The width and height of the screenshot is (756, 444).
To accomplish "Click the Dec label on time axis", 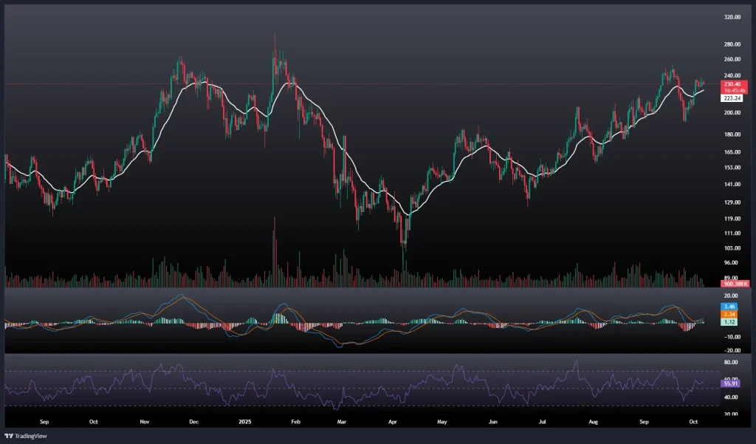I will click(x=193, y=422).
